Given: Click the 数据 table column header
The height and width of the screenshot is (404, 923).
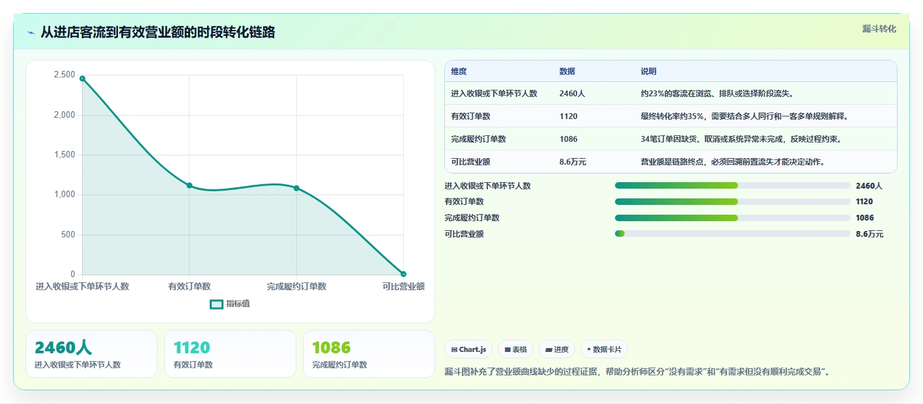Looking at the screenshot, I should [567, 72].
